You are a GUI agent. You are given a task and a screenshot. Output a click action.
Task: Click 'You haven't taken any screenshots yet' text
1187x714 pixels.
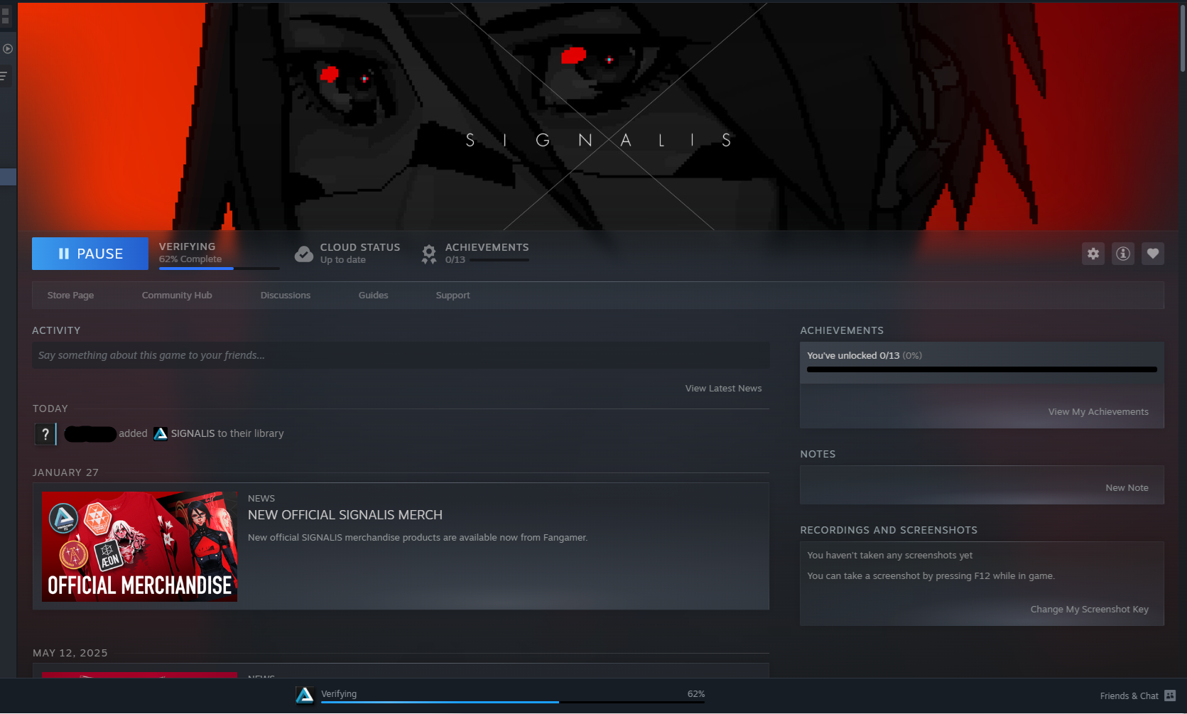tap(890, 556)
